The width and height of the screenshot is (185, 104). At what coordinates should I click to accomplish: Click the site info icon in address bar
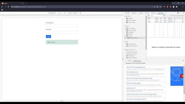pos(12,7)
